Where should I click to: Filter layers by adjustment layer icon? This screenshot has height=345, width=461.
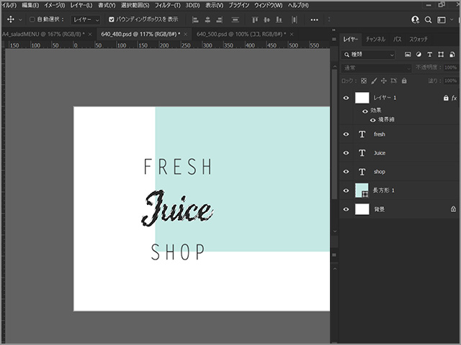click(x=419, y=55)
